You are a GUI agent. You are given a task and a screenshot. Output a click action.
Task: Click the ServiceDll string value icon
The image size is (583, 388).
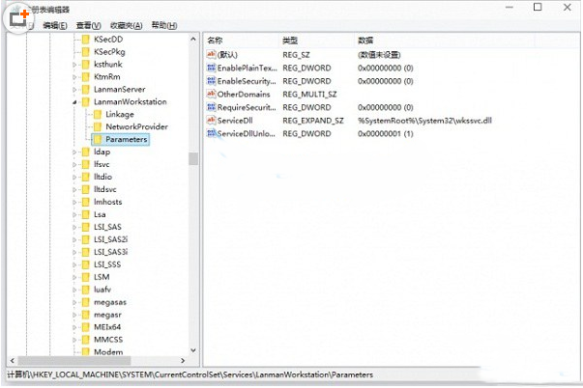click(x=211, y=121)
